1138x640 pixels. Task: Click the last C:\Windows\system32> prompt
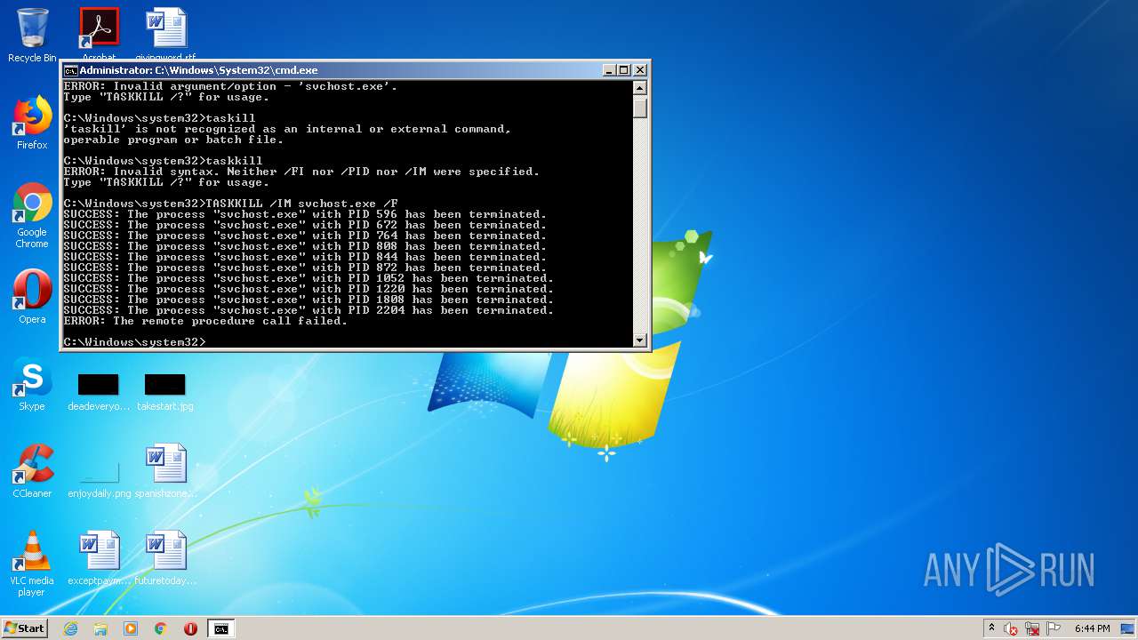[x=134, y=342]
